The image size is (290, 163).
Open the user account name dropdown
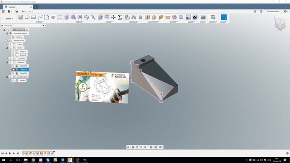273,11
